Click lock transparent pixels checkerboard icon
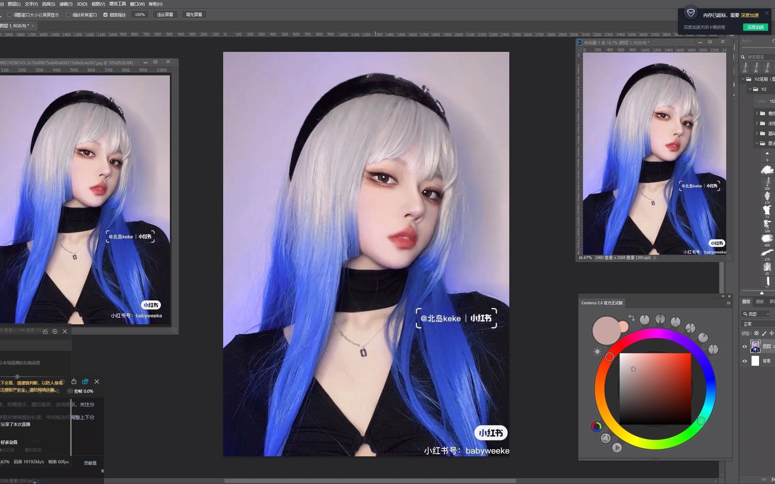Image resolution: width=775 pixels, height=484 pixels. 756,333
